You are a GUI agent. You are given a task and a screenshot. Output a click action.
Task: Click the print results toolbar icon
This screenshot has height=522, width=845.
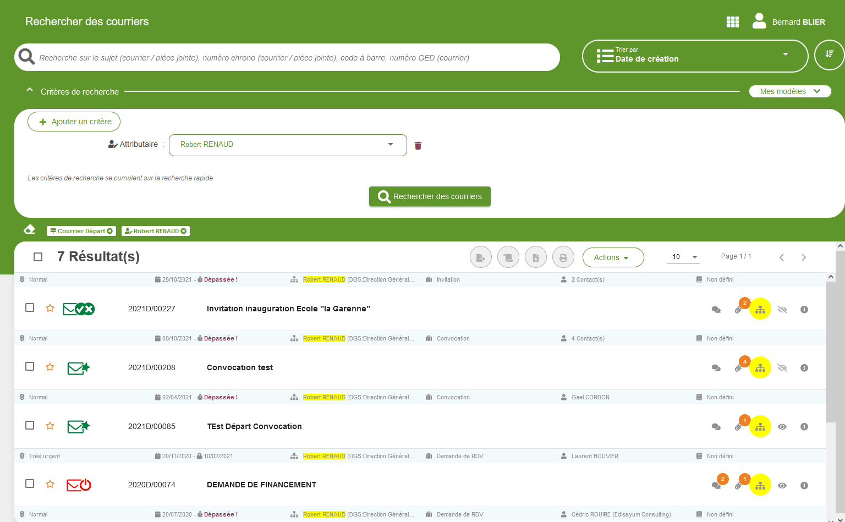coord(563,257)
